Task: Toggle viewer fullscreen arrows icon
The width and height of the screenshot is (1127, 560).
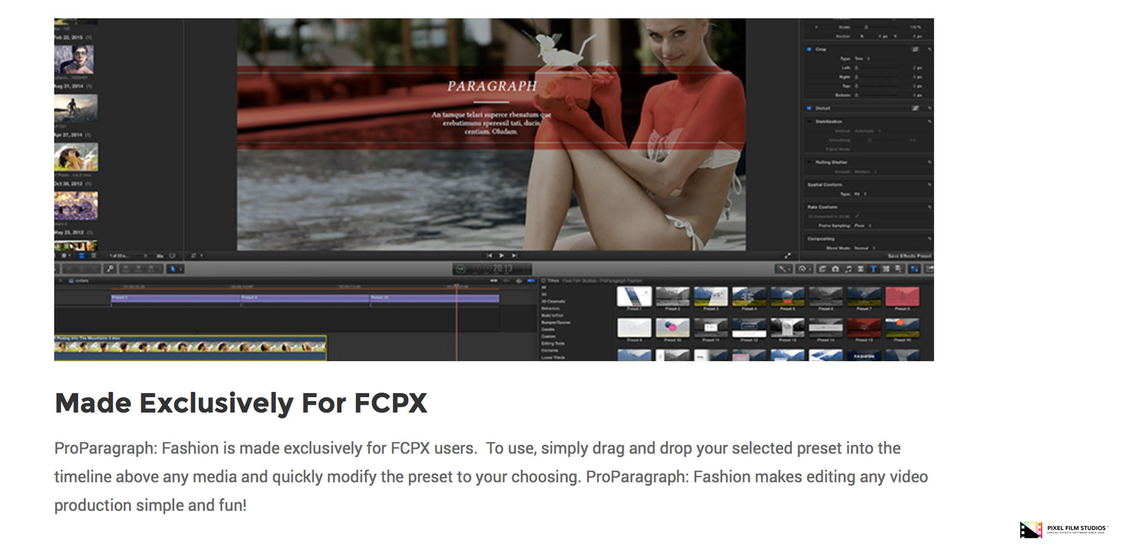Action: point(787,256)
